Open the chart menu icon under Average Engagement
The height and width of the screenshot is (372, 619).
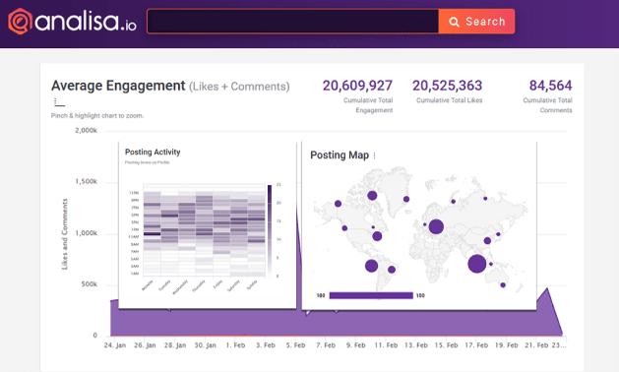59,102
